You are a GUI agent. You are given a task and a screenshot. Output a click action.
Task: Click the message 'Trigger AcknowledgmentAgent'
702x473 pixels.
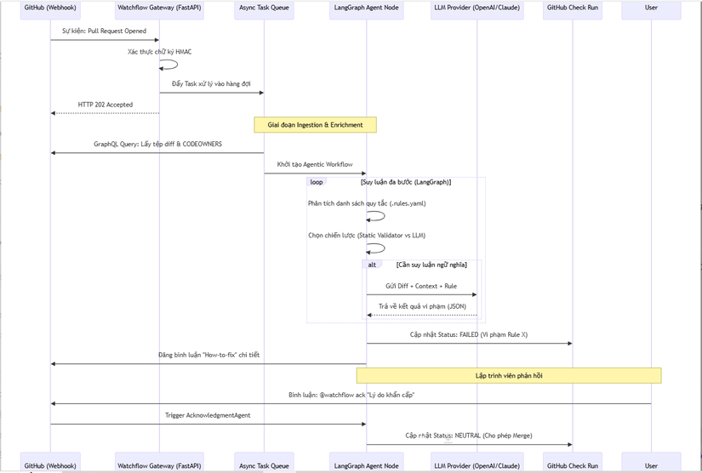coord(208,415)
